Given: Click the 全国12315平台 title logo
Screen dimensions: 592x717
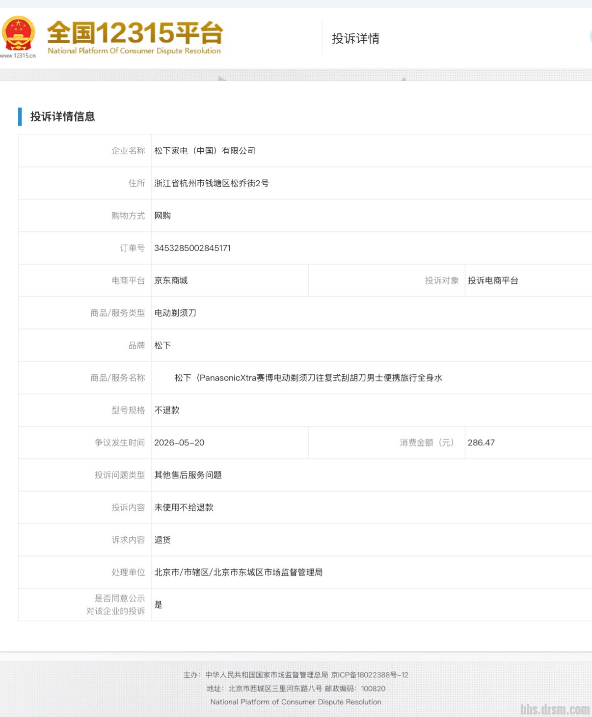Looking at the screenshot, I should click(x=135, y=32).
